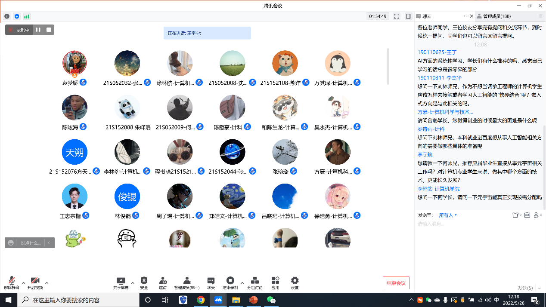
Task: Expand the 所有人 recipient dropdown
Action: (448, 215)
